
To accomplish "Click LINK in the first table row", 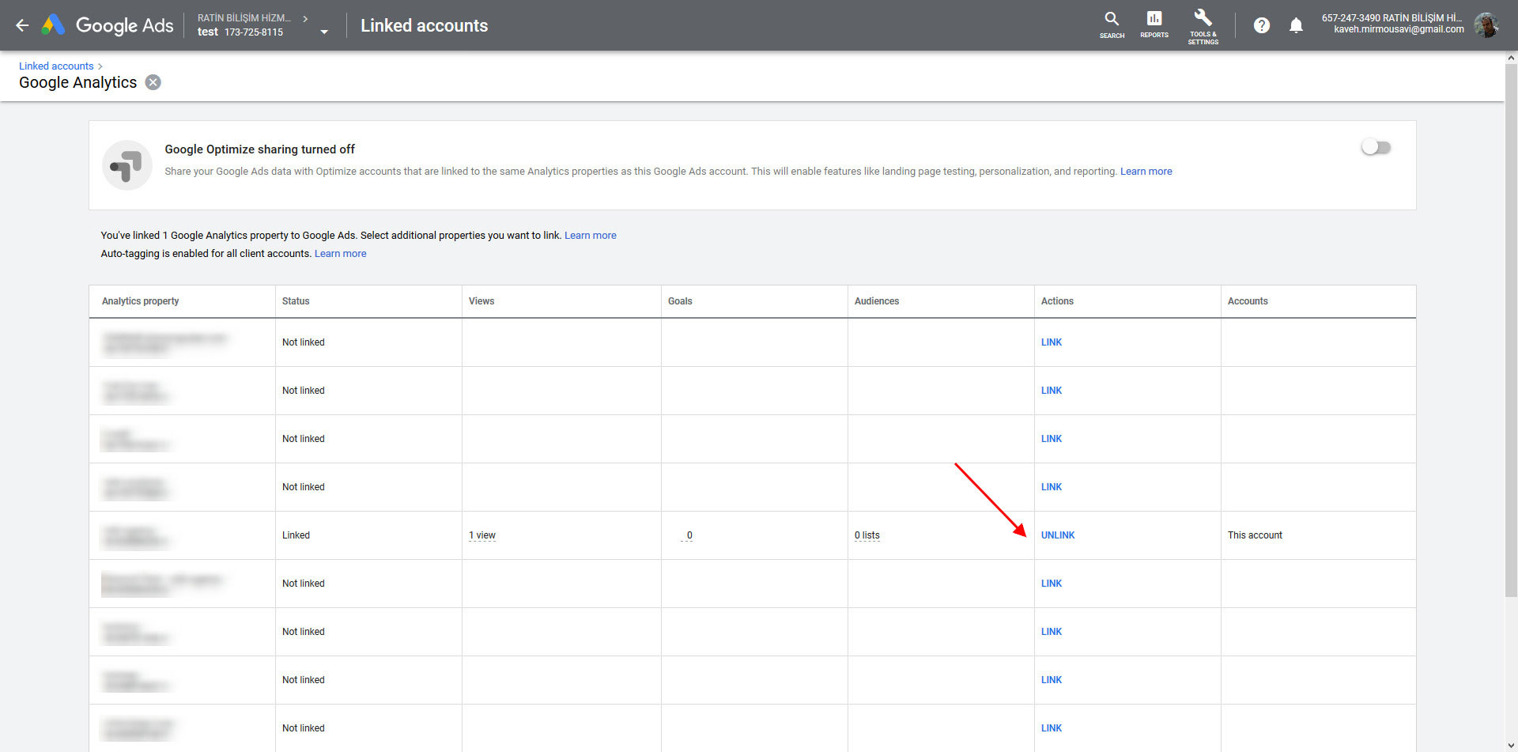I will pos(1052,342).
